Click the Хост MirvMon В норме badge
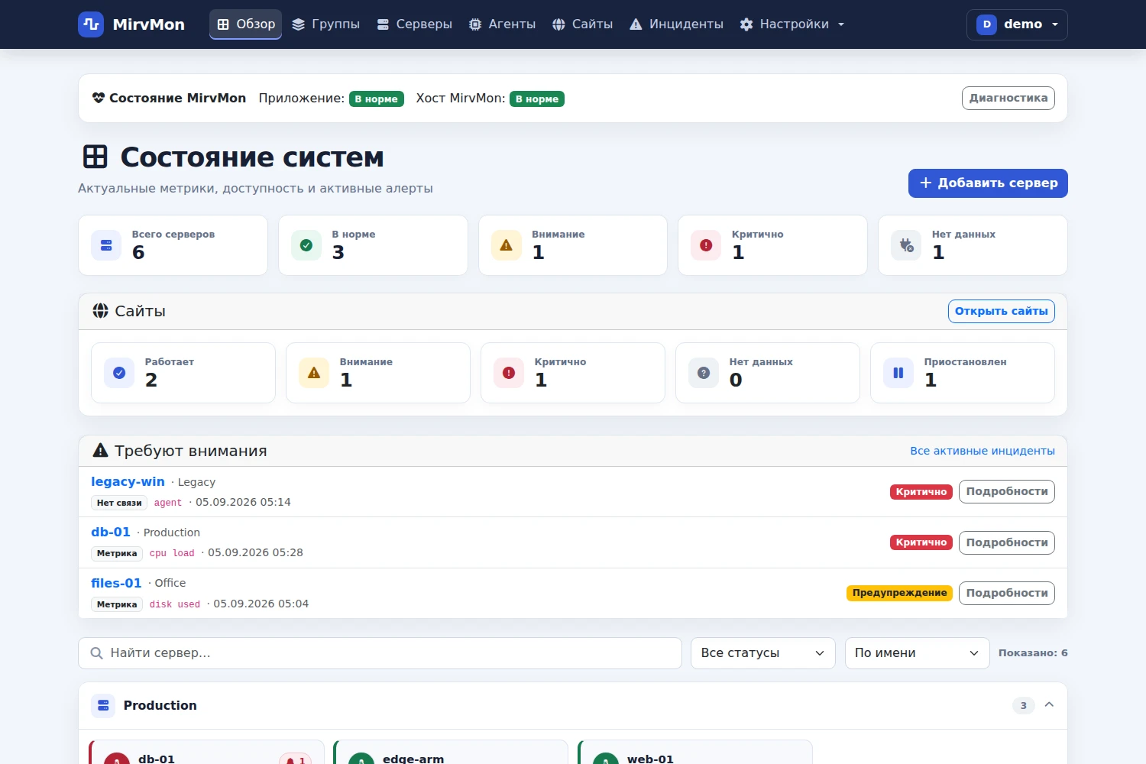Image resolution: width=1146 pixels, height=764 pixels. pos(537,99)
